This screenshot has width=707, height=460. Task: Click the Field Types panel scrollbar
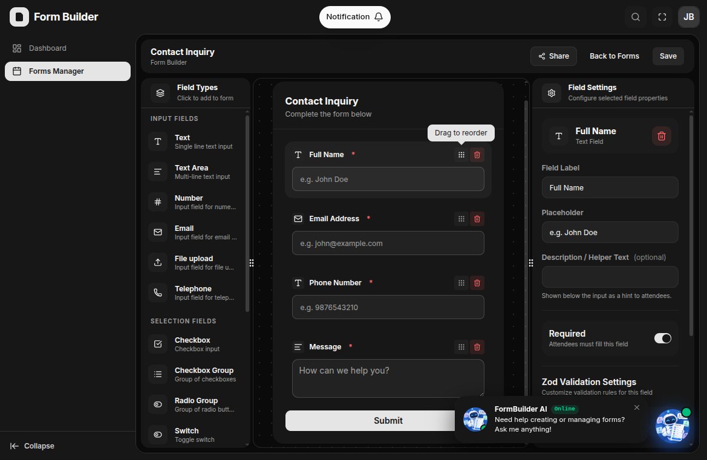tap(247, 213)
